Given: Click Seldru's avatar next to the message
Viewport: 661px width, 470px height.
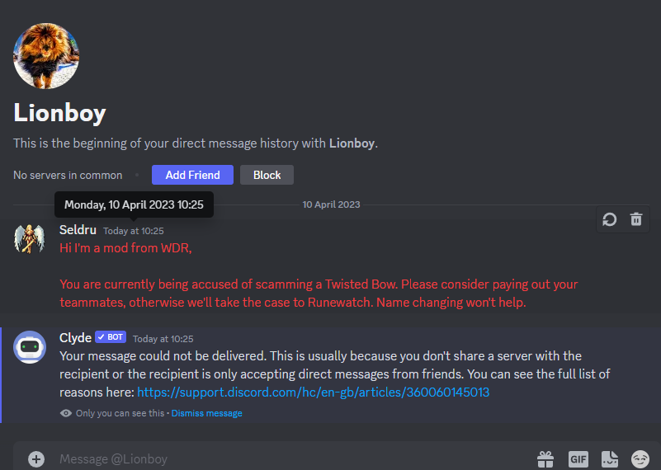Looking at the screenshot, I should (x=30, y=239).
